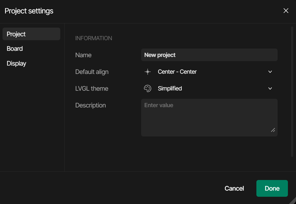The image size is (296, 204).
Task: Select the Simplified theme label
Action: click(x=170, y=88)
